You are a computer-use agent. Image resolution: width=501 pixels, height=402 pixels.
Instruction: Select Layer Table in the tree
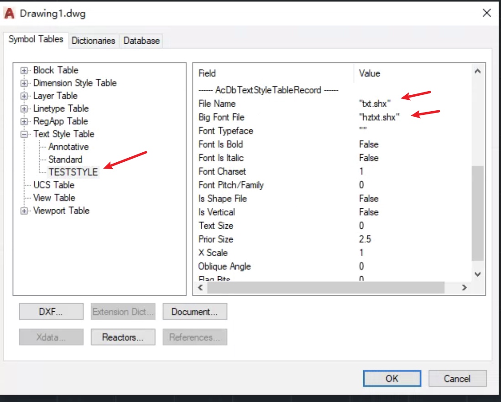pyautogui.click(x=55, y=96)
